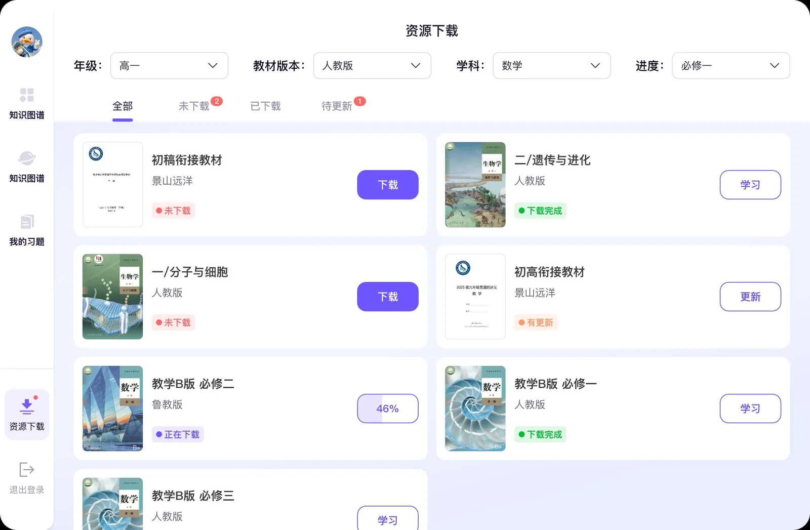Click the 有更新 status tag
This screenshot has height=530, width=810.
pos(536,322)
